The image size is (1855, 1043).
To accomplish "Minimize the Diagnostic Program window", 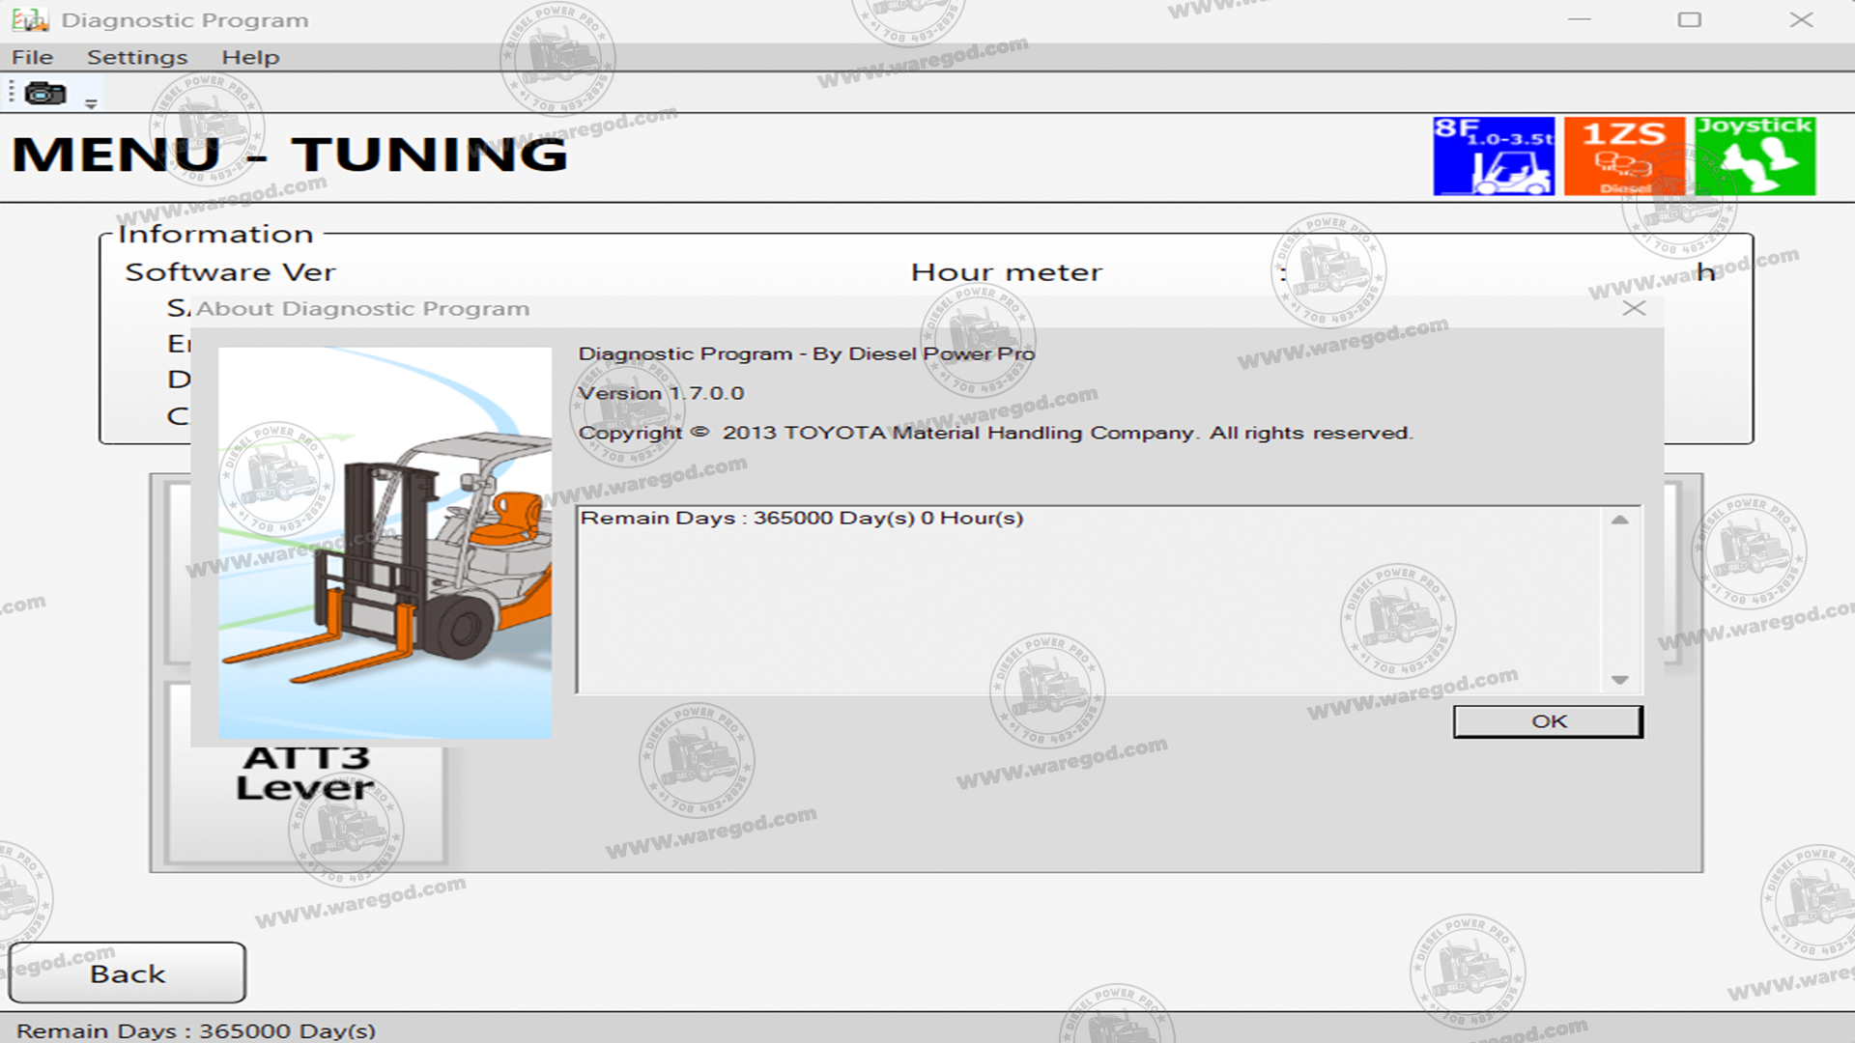I will 1580,19.
